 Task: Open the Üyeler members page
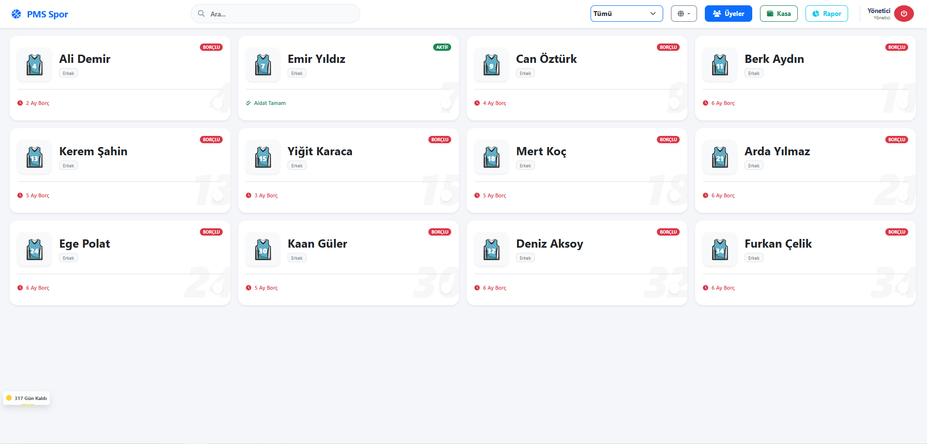tap(728, 14)
